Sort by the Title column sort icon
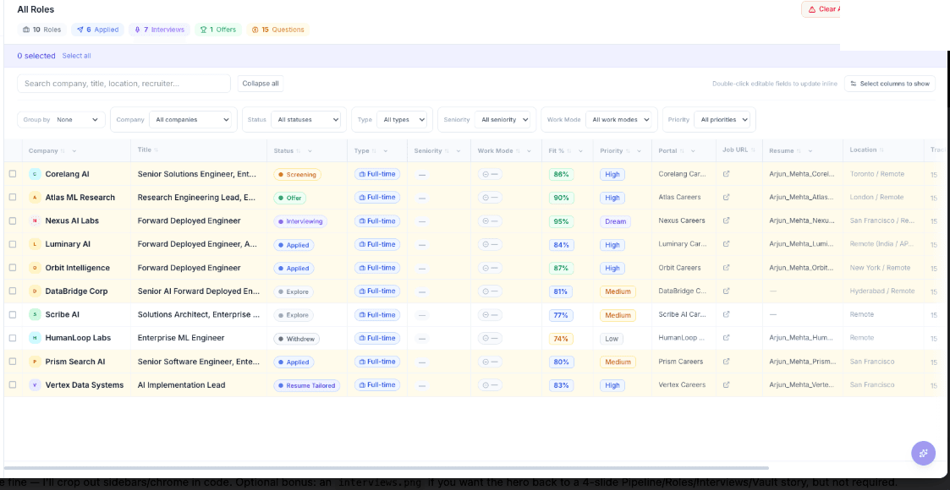This screenshot has height=490, width=950. [x=157, y=150]
